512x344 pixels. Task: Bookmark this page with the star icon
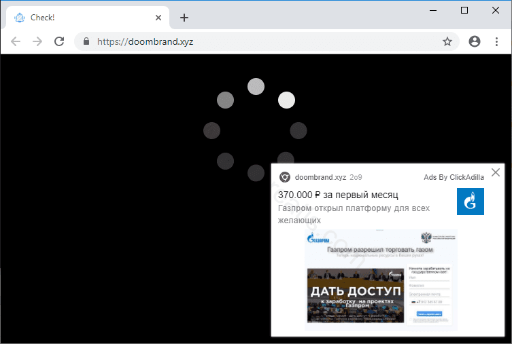(447, 41)
